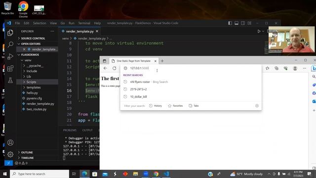Viewport: 316px width, 178px height.
Task: Select the 10_dollar_bill recent search
Action: [x=191, y=97]
